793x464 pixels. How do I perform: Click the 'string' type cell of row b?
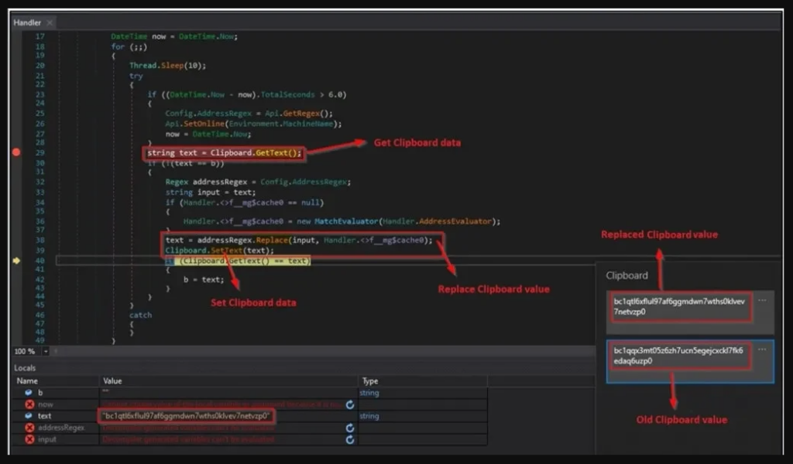pyautogui.click(x=369, y=393)
